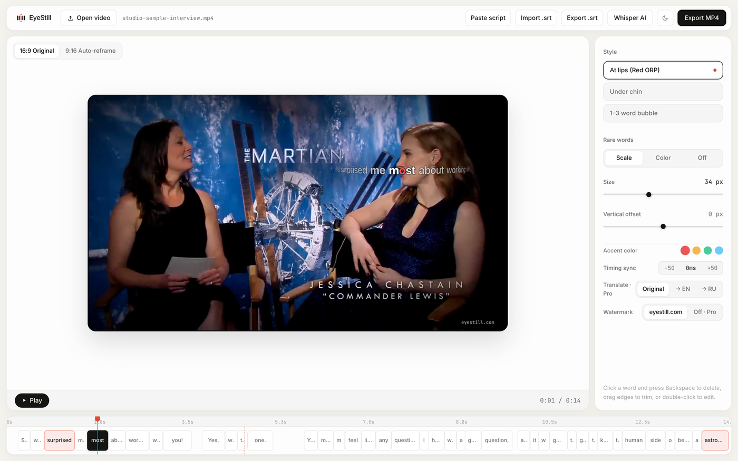Set Rare words mode to Color

pyautogui.click(x=663, y=158)
